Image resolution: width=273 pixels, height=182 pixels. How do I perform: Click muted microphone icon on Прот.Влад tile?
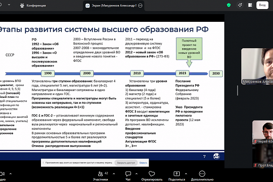(255, 165)
